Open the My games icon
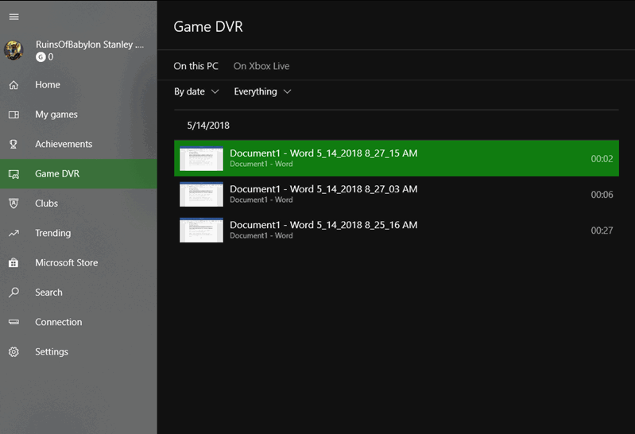Viewport: 635px width, 434px height. tap(14, 114)
